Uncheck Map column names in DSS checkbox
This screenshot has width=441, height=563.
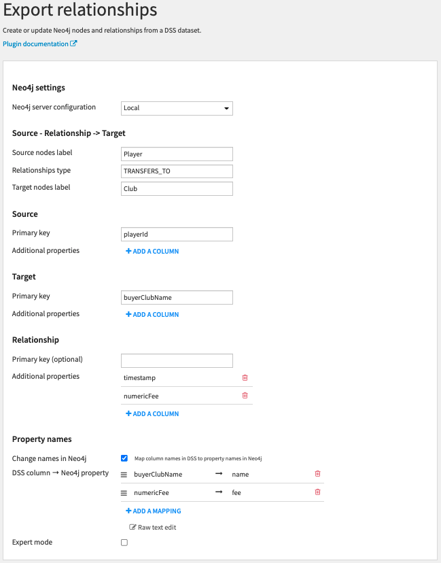pos(124,458)
